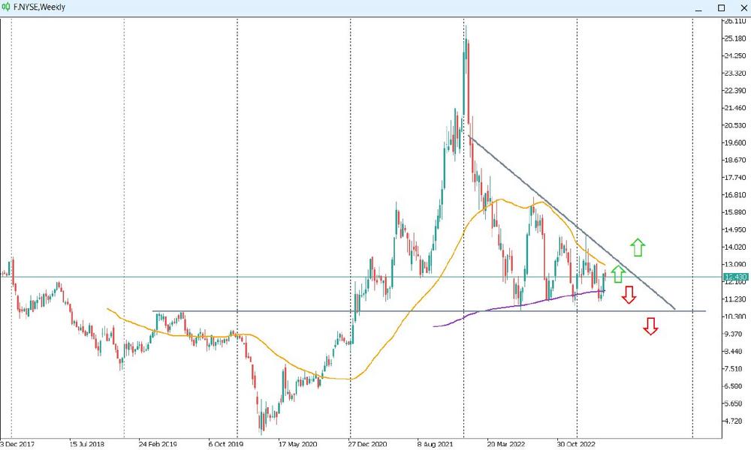Image resolution: width=751 pixels, height=450 pixels.
Task: Click the 3 Dec 2017 date label
Action: tap(16, 443)
